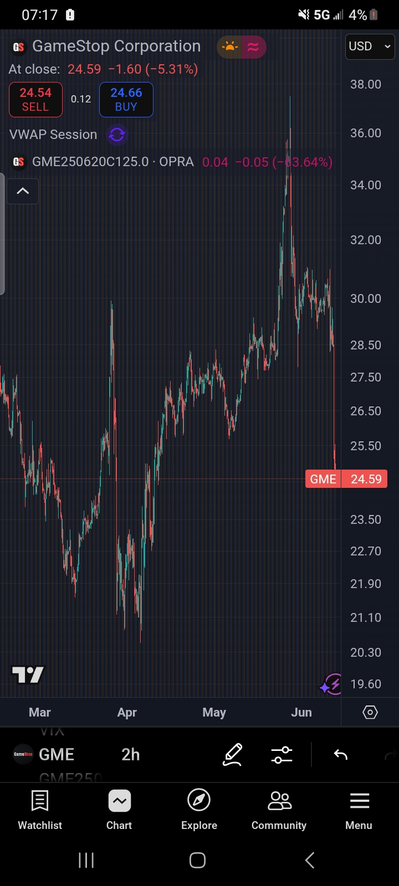The height and width of the screenshot is (886, 399).
Task: Change the 2h timeframe interval
Action: (131, 754)
